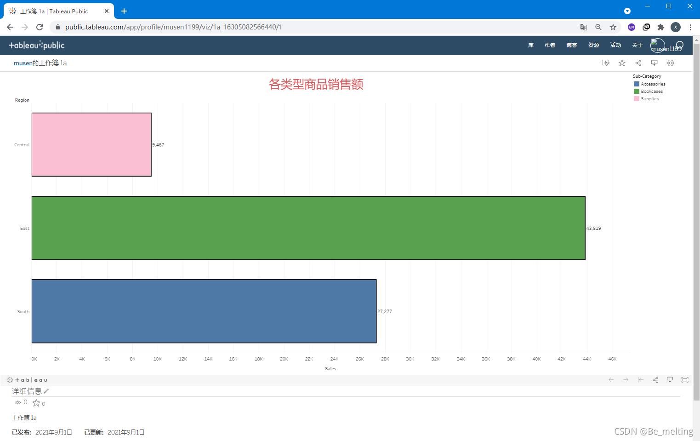Open browser zoom magnifier icon
Viewport: 700px width, 441px height.
[x=598, y=27]
